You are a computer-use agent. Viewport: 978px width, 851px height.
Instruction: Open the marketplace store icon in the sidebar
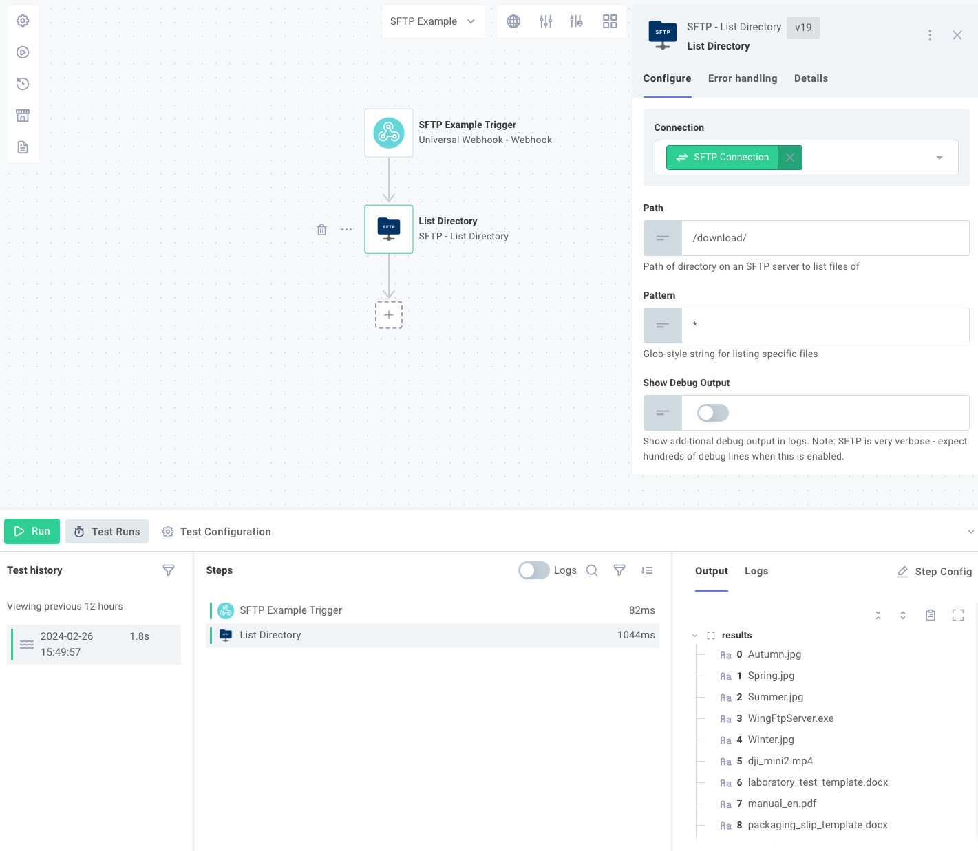[23, 115]
